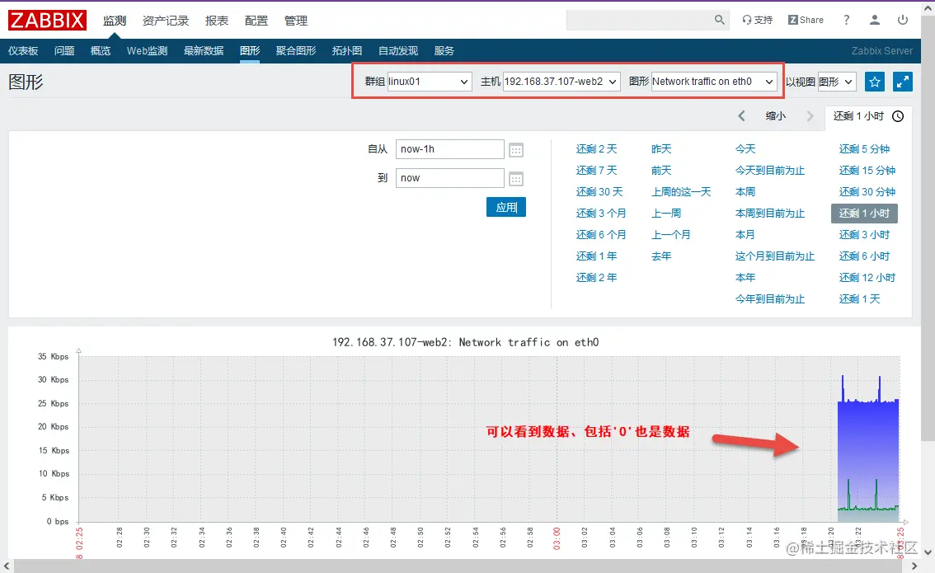
Task: Open the 配置 menu
Action: coord(256,20)
